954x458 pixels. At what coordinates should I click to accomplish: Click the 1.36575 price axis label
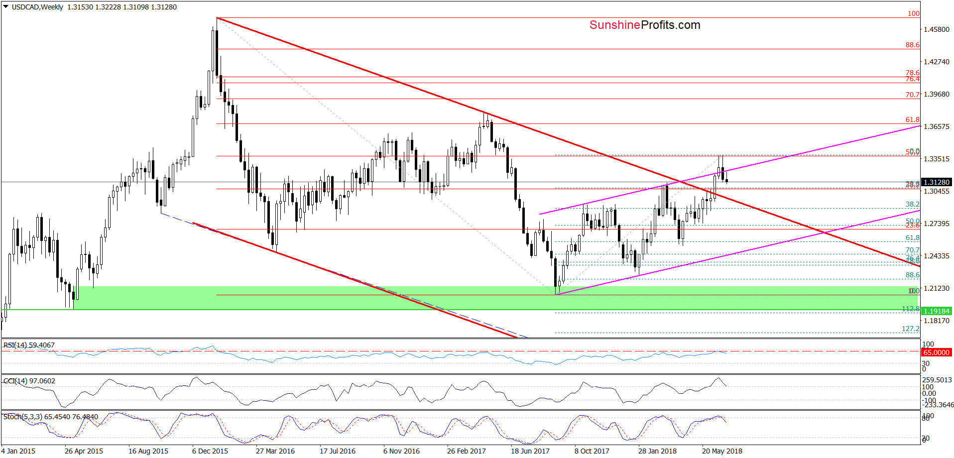point(937,126)
